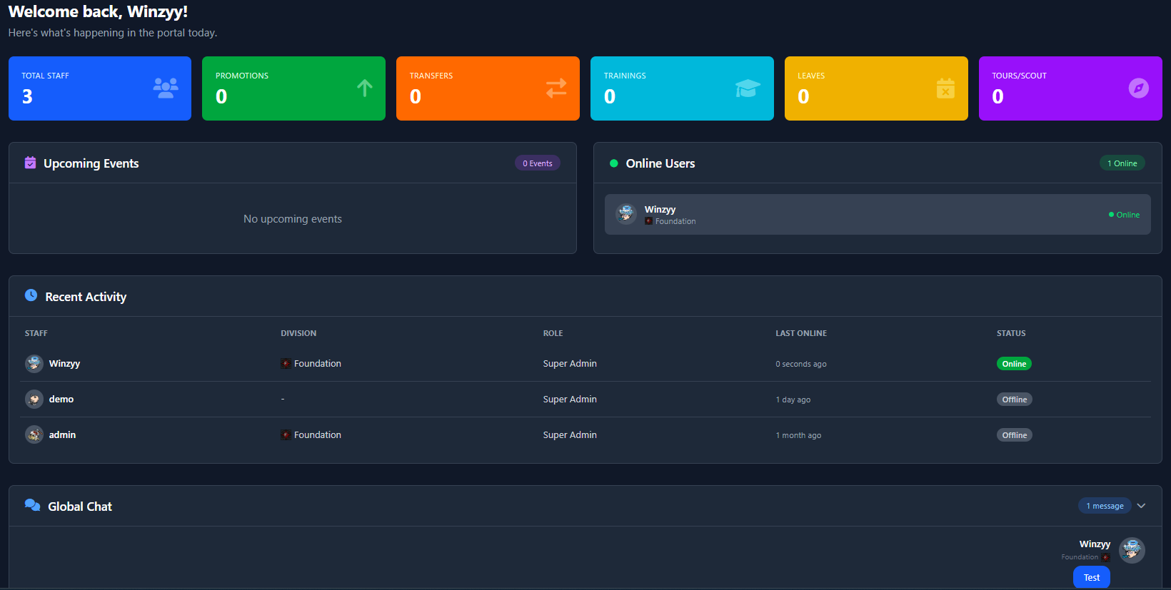Click the name admin in Recent Activity

coord(62,434)
